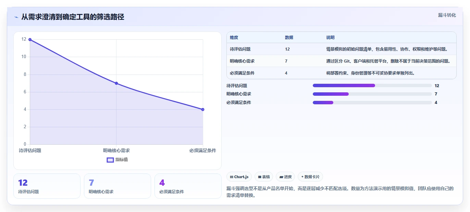Click the x-axis label 明确核心需求

click(x=116, y=150)
